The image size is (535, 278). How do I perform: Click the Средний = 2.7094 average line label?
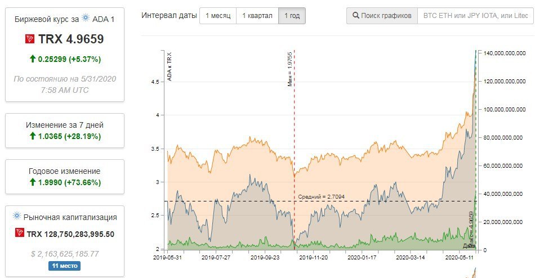pyautogui.click(x=321, y=197)
